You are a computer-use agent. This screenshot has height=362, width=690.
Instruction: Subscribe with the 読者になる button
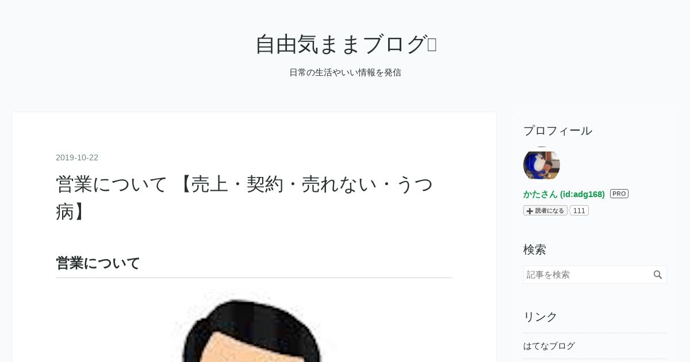click(545, 210)
